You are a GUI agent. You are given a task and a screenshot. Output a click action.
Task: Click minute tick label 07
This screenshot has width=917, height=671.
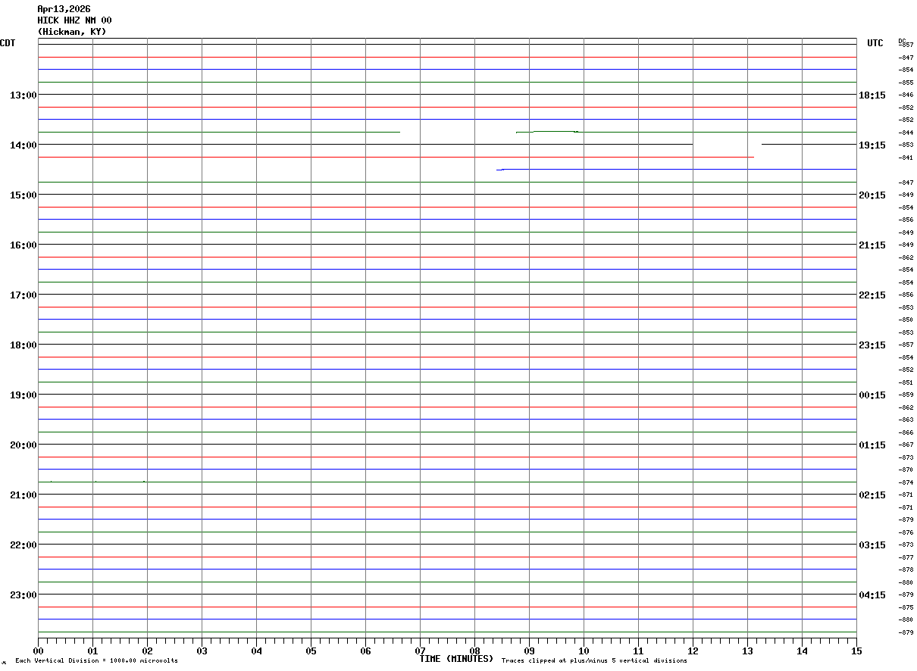click(420, 651)
